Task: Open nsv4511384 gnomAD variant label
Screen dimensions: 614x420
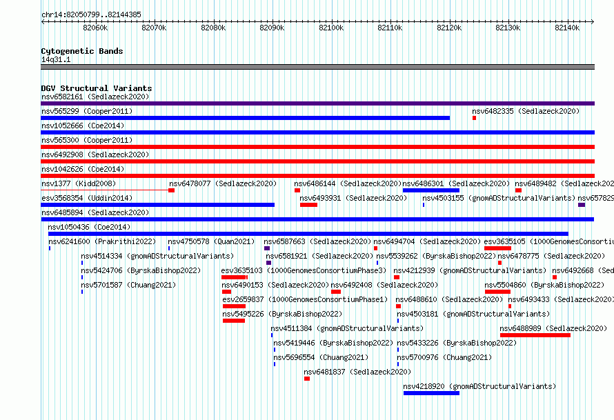Action: point(347,328)
